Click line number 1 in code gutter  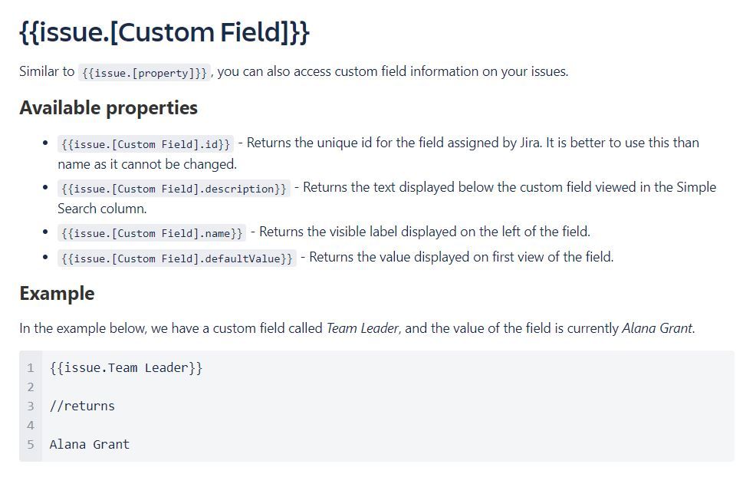[31, 367]
